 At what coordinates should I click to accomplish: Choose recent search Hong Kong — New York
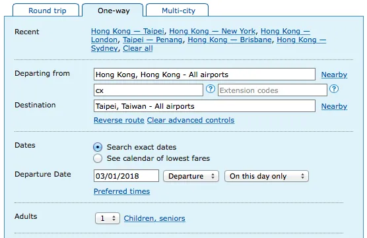coord(213,31)
